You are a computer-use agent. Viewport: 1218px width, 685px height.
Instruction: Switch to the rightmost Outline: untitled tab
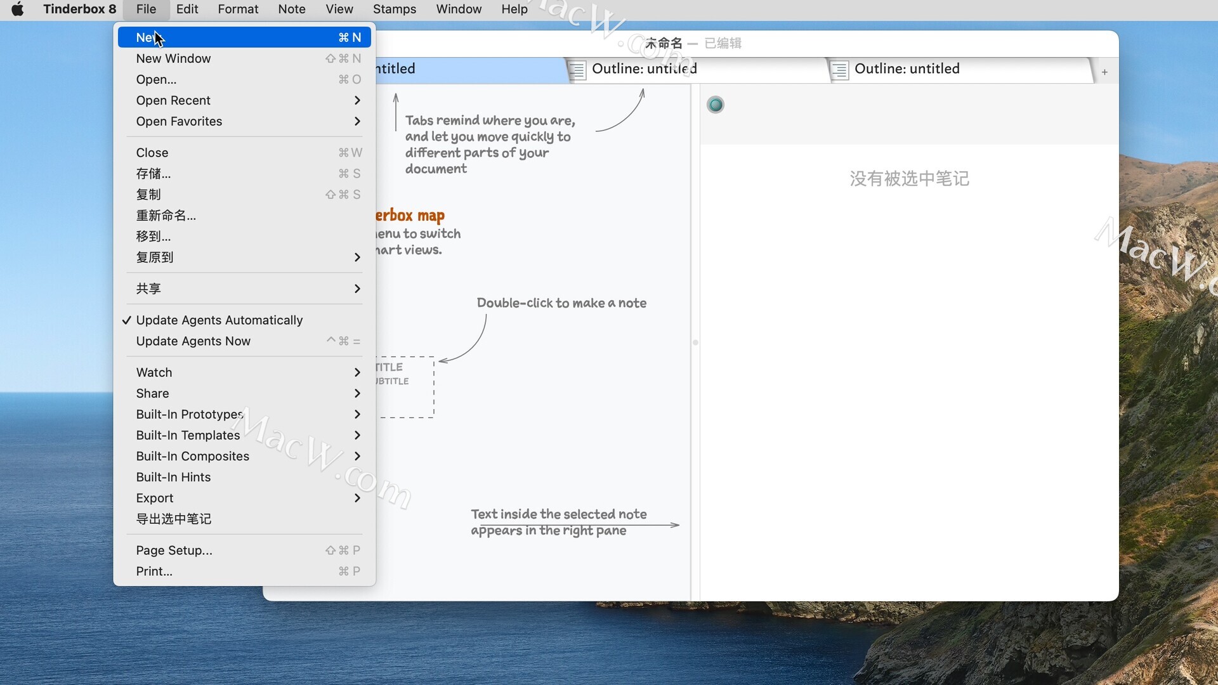point(961,70)
